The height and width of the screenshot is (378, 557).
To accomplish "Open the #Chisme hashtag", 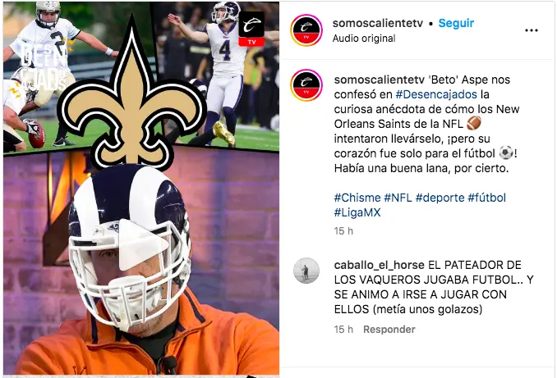I will tap(357, 198).
